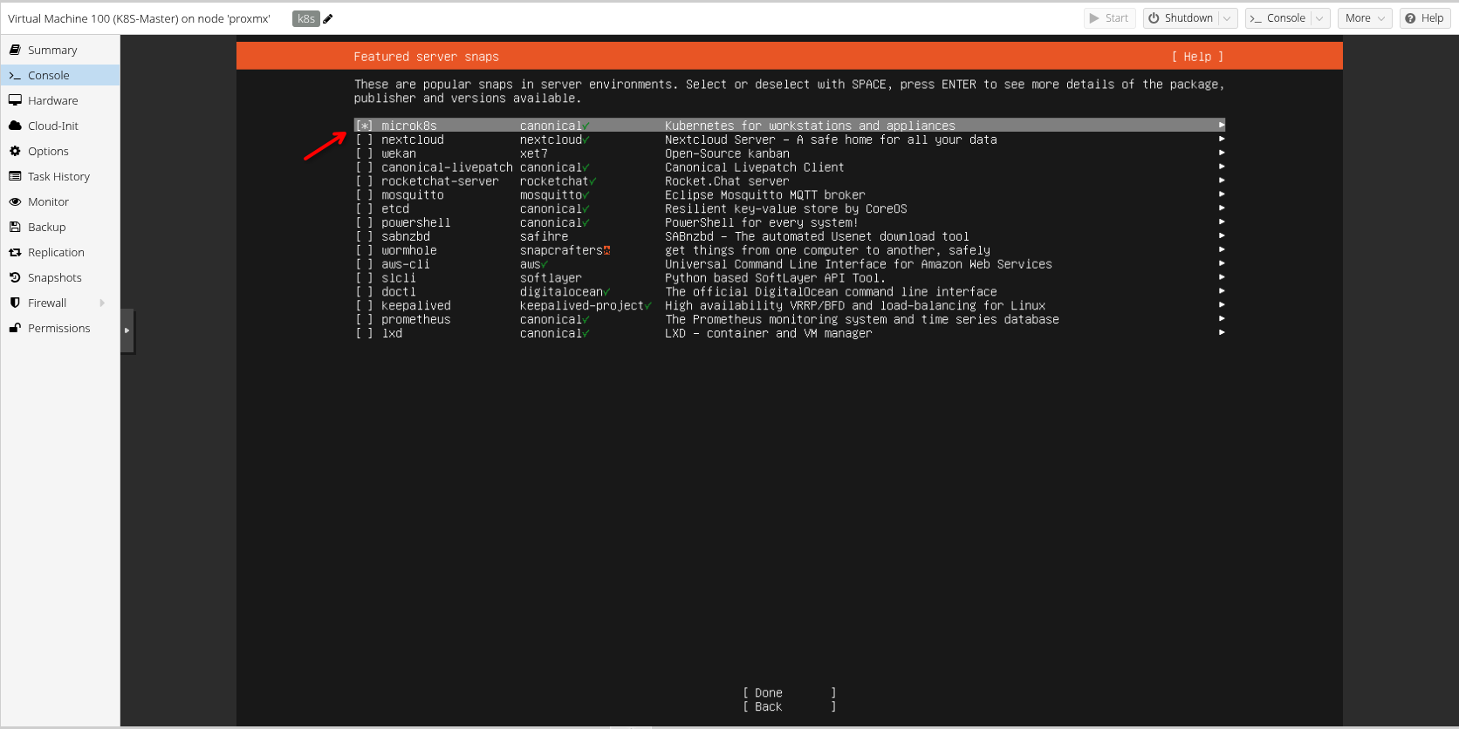The width and height of the screenshot is (1459, 729).
Task: Toggle the nextcloud snap checkbox
Action: [364, 140]
